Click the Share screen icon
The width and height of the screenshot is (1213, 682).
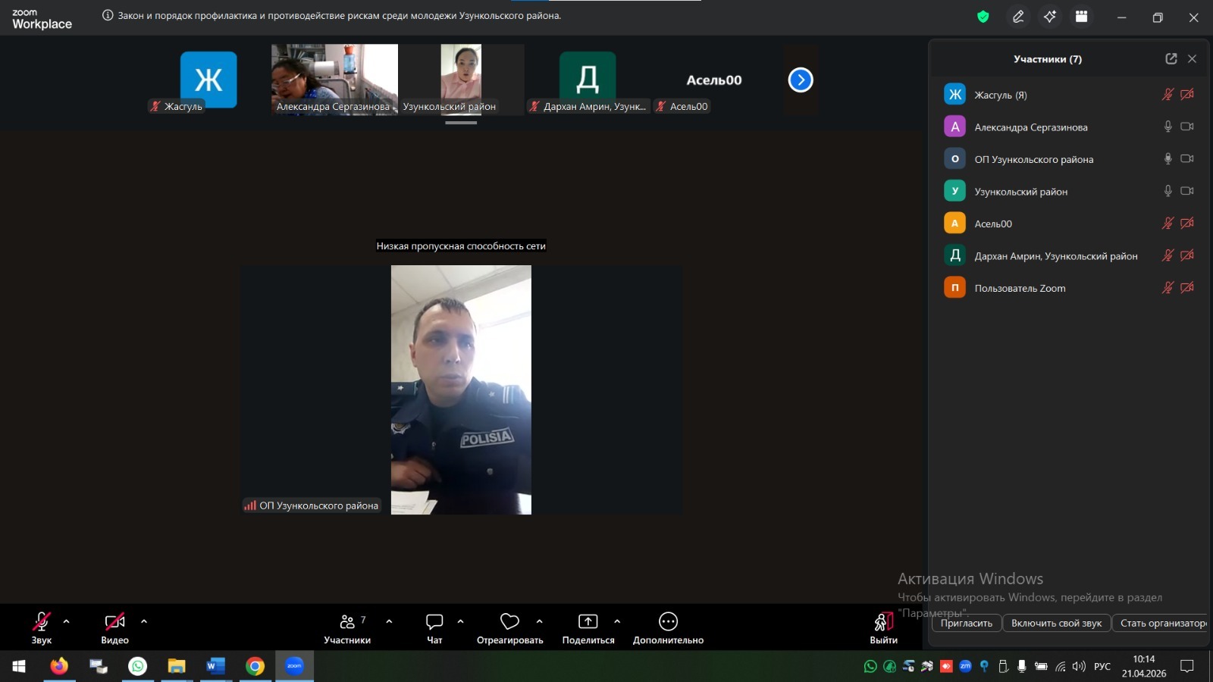pos(588,622)
